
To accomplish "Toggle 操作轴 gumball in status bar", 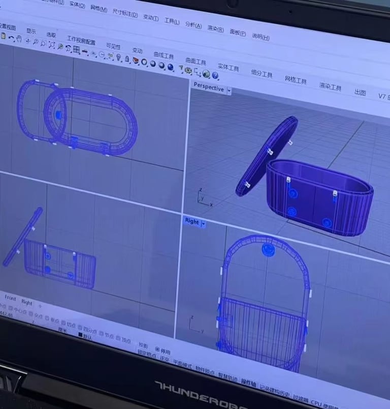I will point(248,384).
